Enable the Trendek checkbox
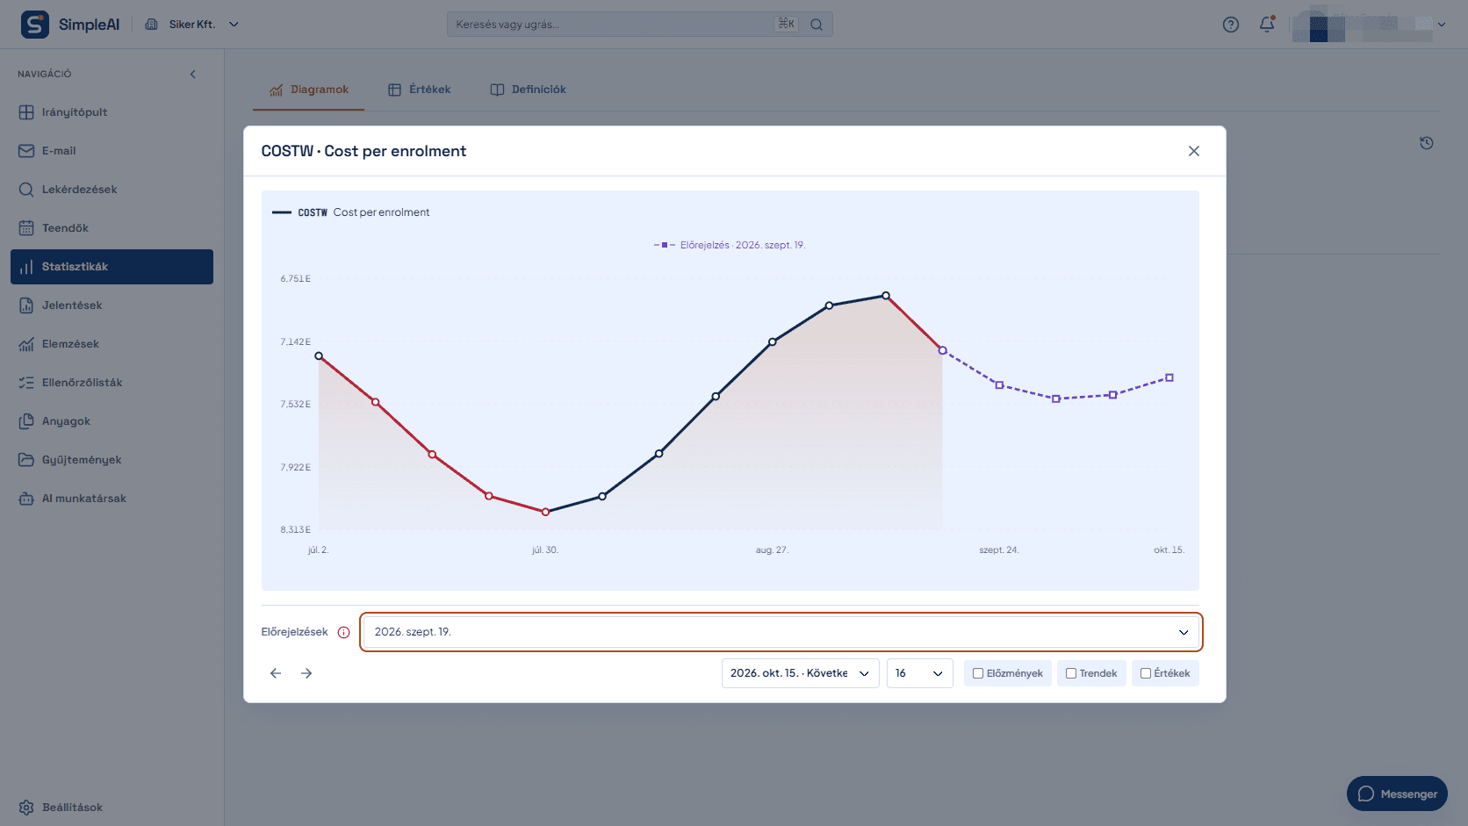The image size is (1468, 826). point(1071,673)
